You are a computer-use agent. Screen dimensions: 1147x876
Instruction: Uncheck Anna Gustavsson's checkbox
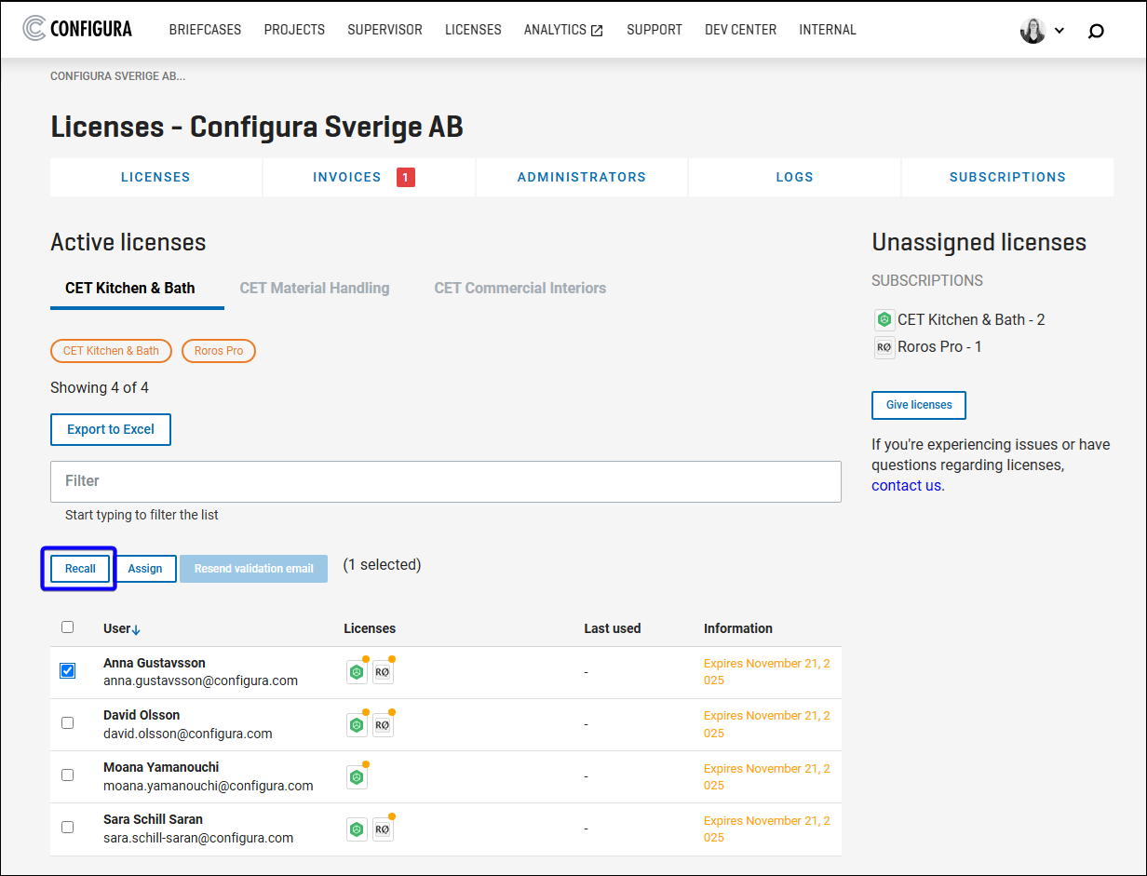point(67,670)
